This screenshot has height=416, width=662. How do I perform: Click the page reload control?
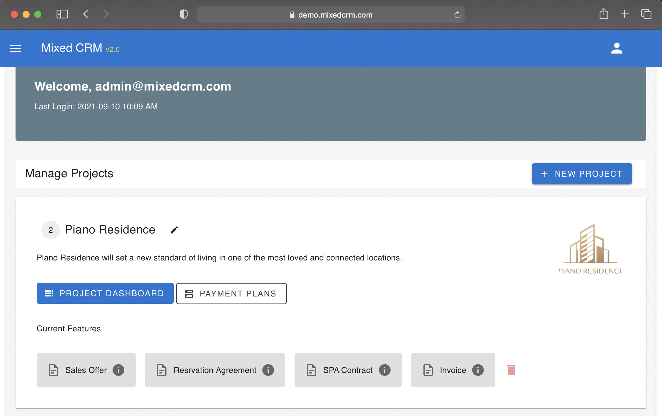pyautogui.click(x=457, y=14)
